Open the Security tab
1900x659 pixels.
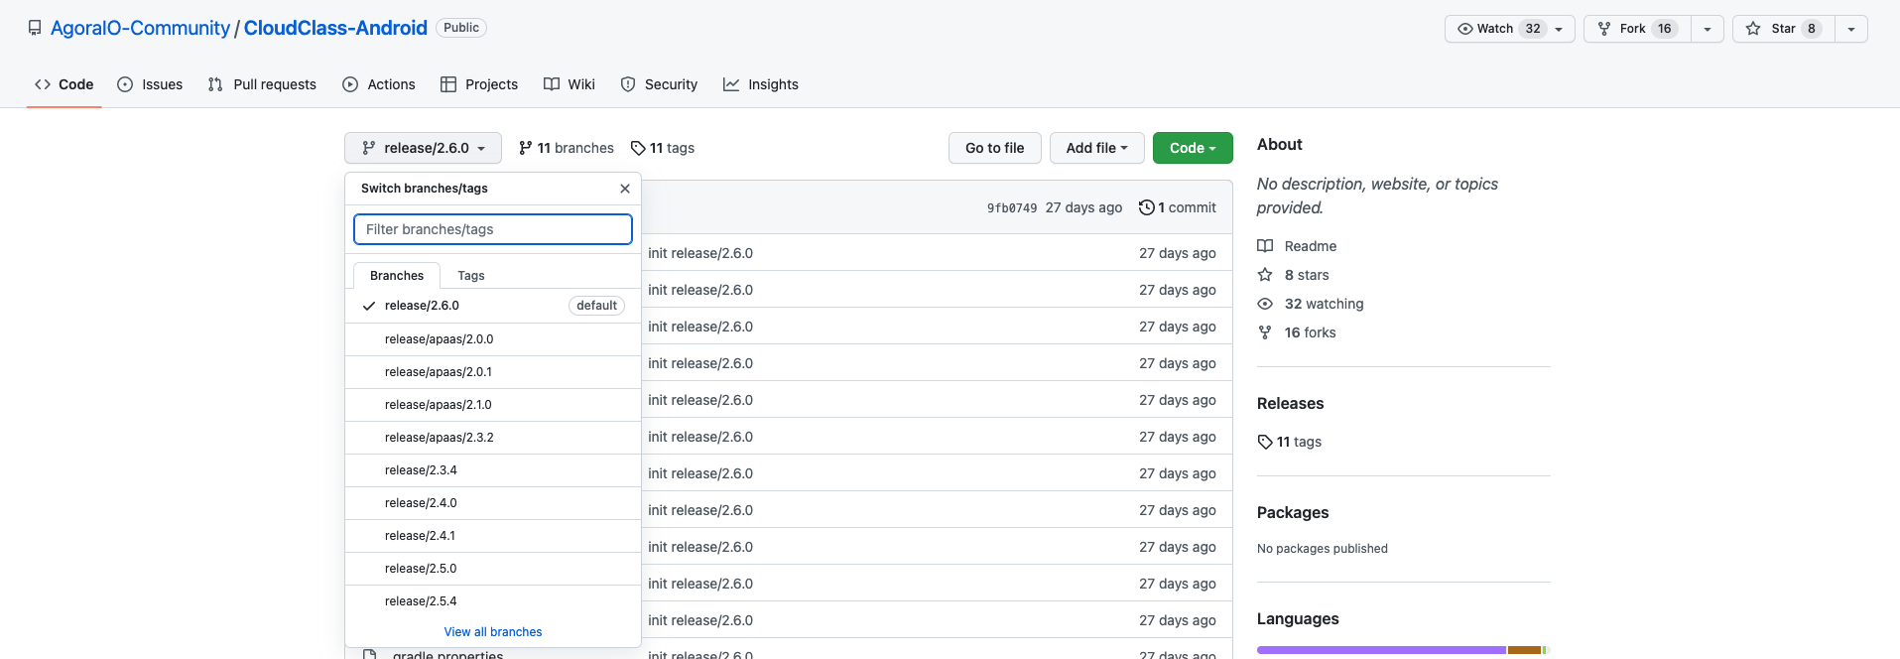tap(659, 84)
